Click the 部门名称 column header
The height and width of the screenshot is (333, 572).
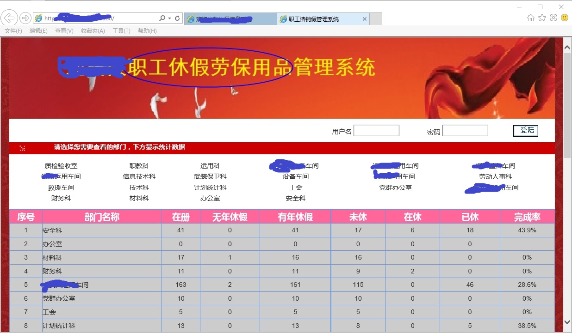click(x=102, y=217)
